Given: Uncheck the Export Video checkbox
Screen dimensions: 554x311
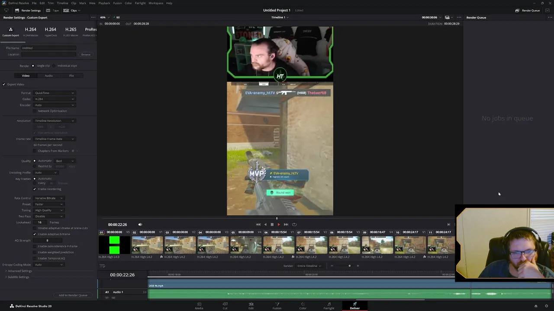Looking at the screenshot, I should [x=4, y=84].
